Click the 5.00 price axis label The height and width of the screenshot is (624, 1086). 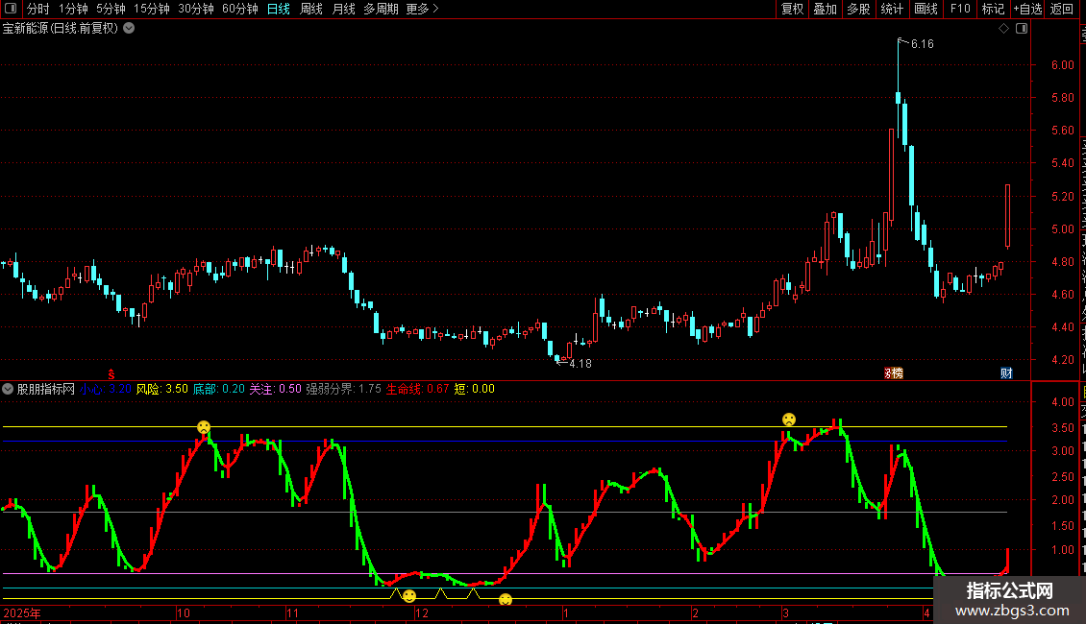coord(1062,229)
